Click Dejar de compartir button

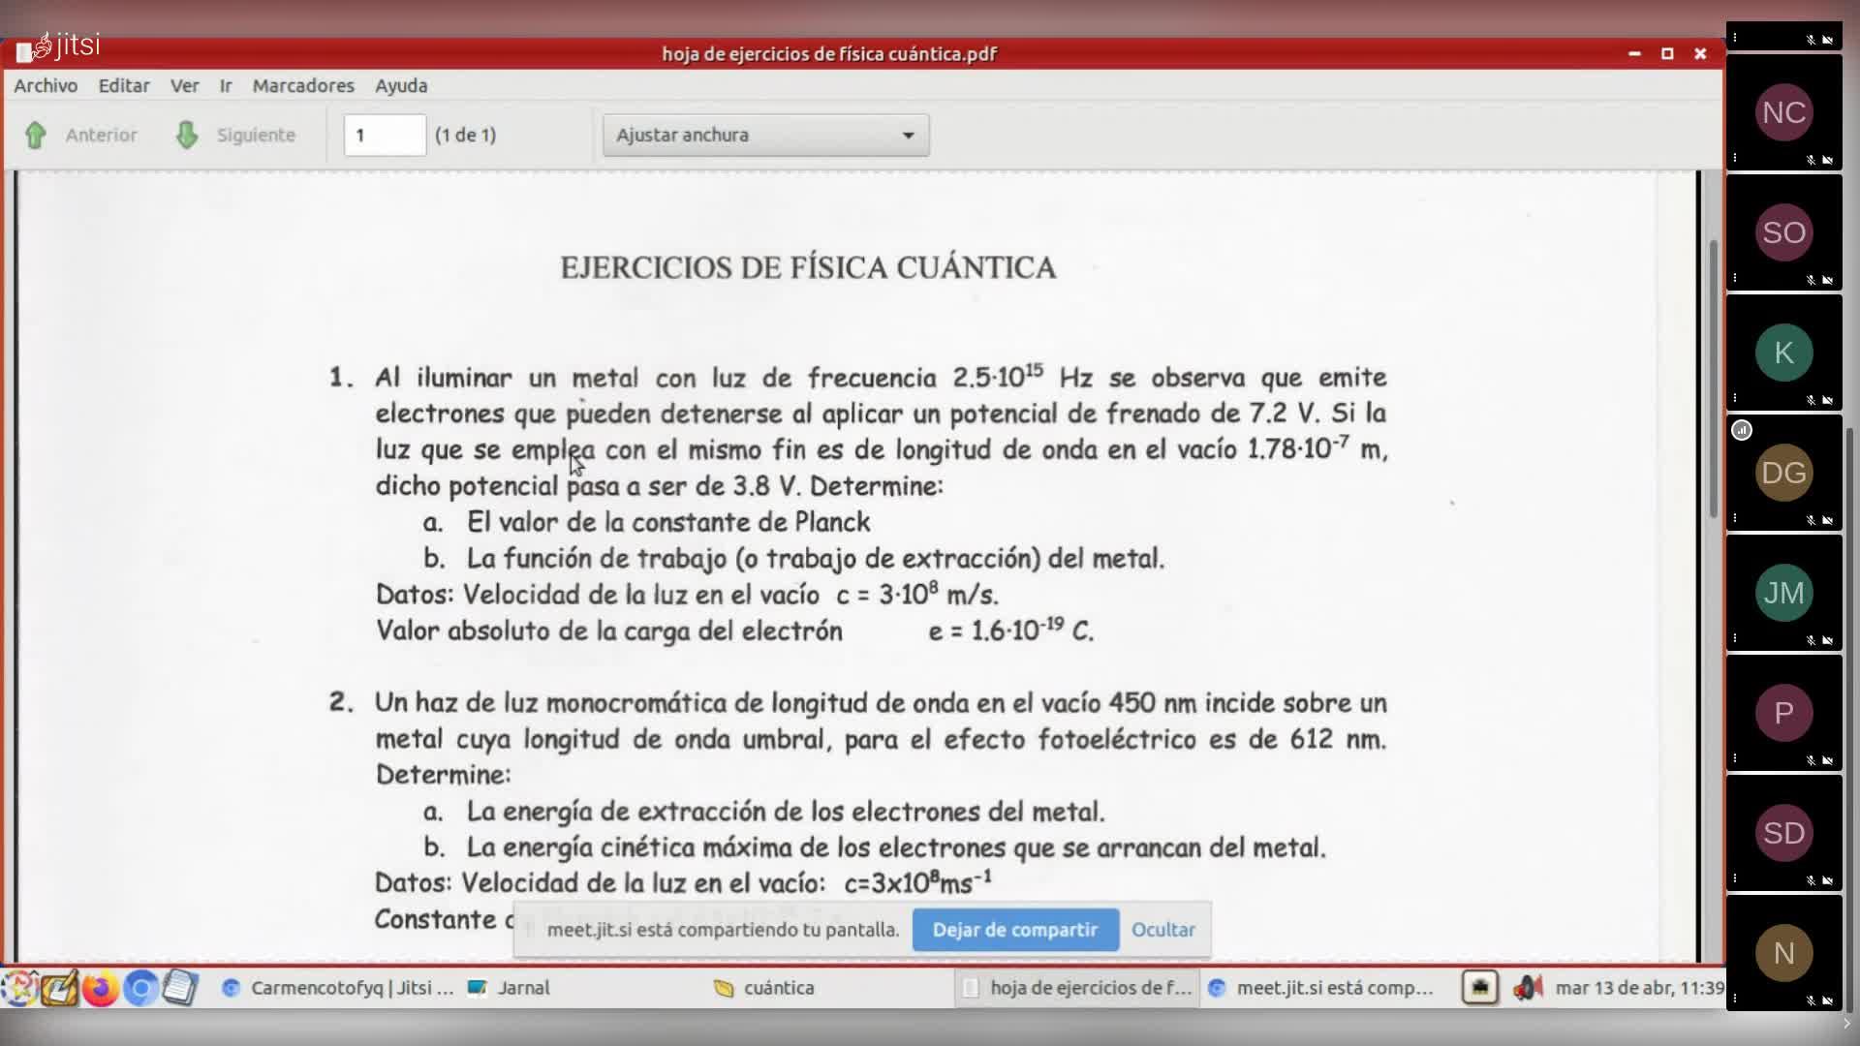coord(1014,930)
